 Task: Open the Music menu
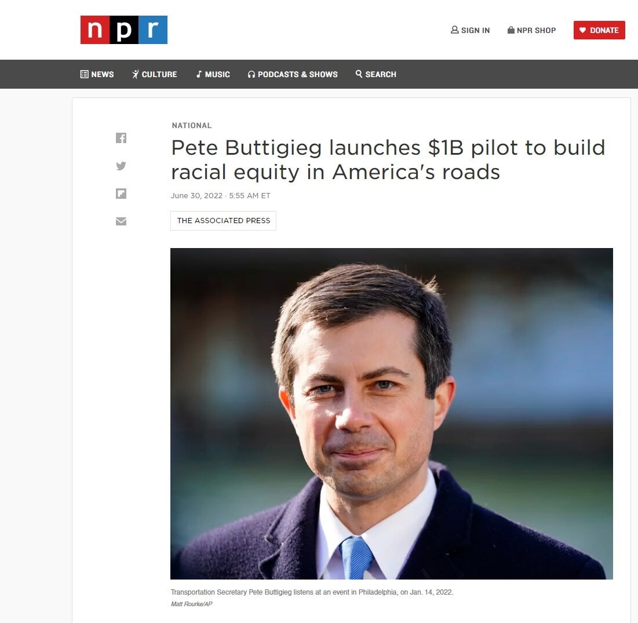(213, 74)
